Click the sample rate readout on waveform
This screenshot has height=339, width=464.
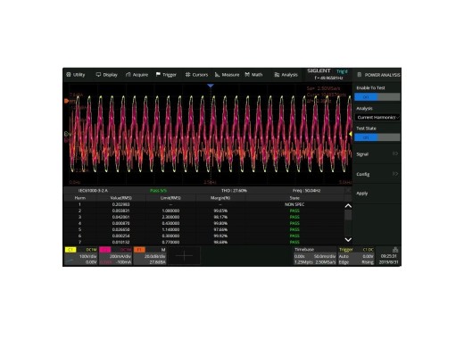tap(323, 88)
